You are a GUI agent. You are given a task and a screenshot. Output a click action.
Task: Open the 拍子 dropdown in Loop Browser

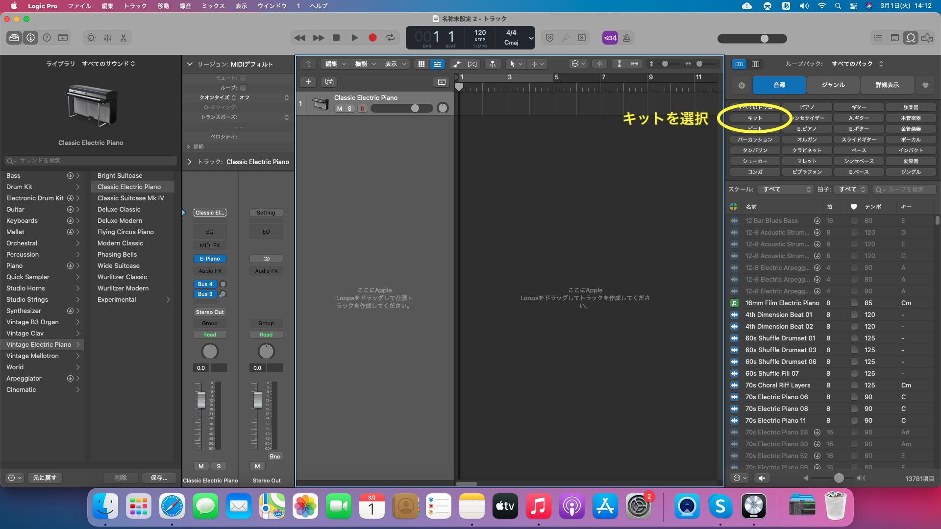point(852,189)
